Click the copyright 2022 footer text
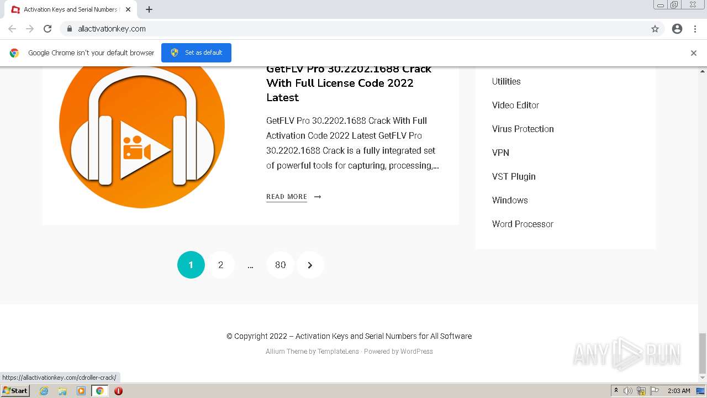This screenshot has height=398, width=707. (349, 336)
